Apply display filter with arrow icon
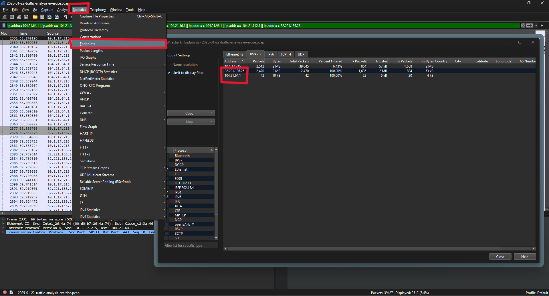 (530, 25)
